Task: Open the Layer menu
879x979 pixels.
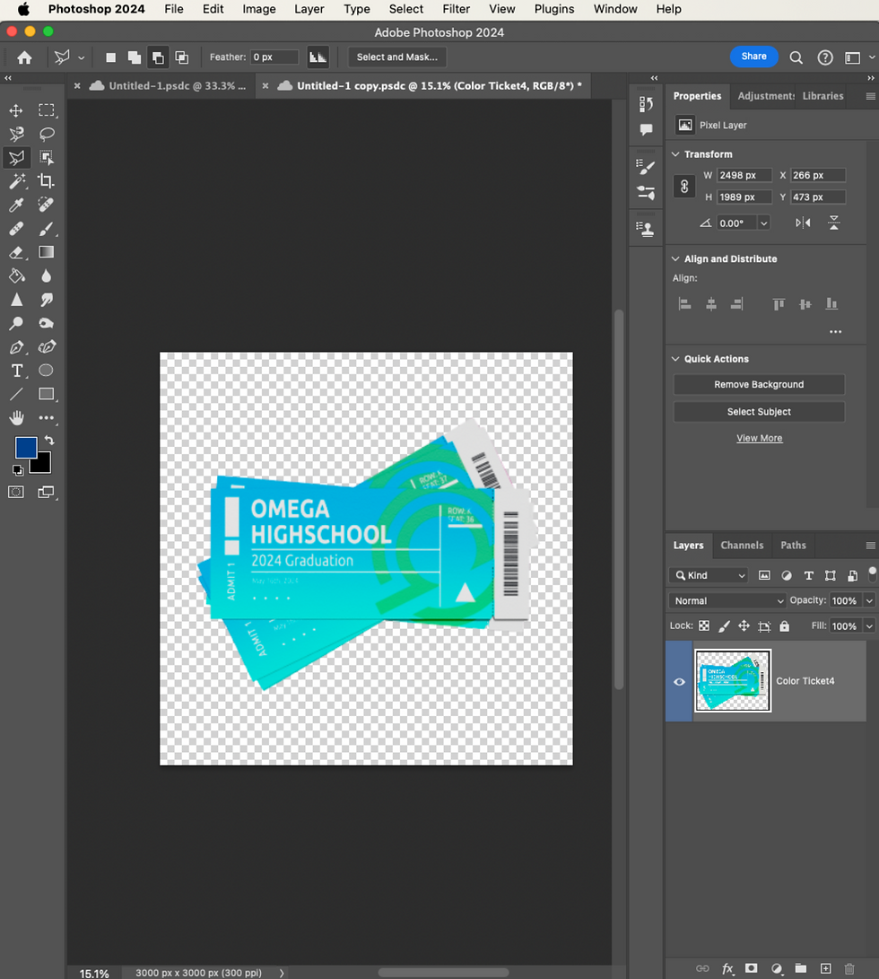Action: [x=309, y=9]
